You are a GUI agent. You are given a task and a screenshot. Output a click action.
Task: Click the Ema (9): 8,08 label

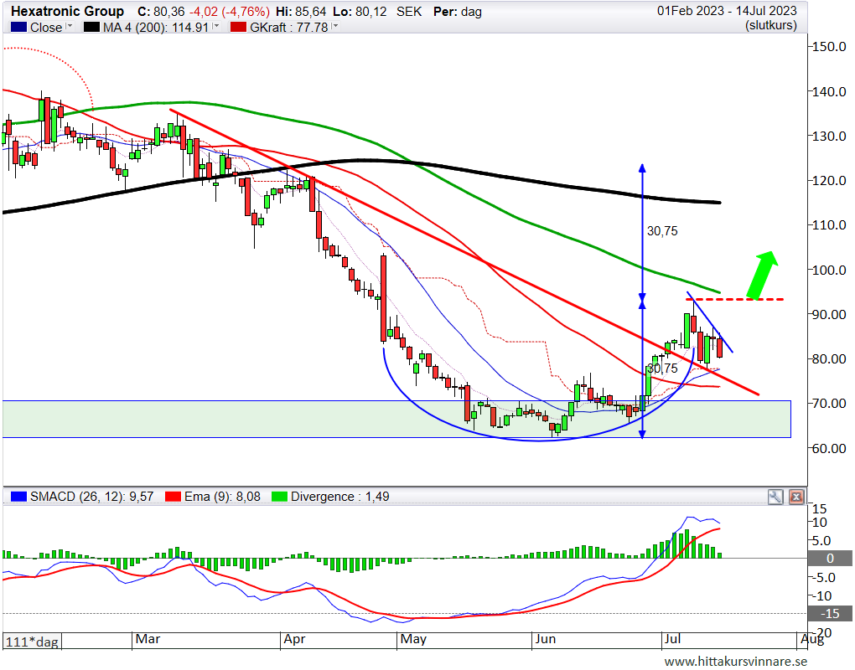click(x=222, y=497)
